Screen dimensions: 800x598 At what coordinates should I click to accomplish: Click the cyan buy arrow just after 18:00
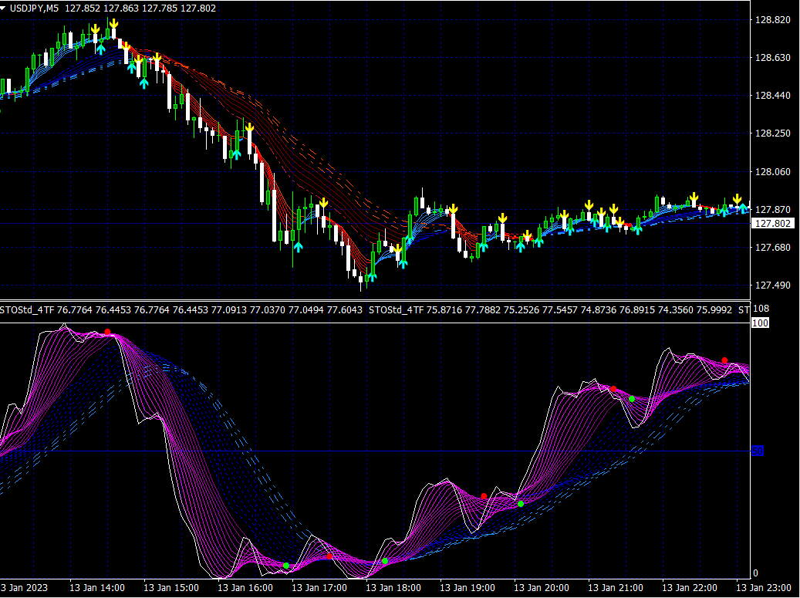point(403,264)
